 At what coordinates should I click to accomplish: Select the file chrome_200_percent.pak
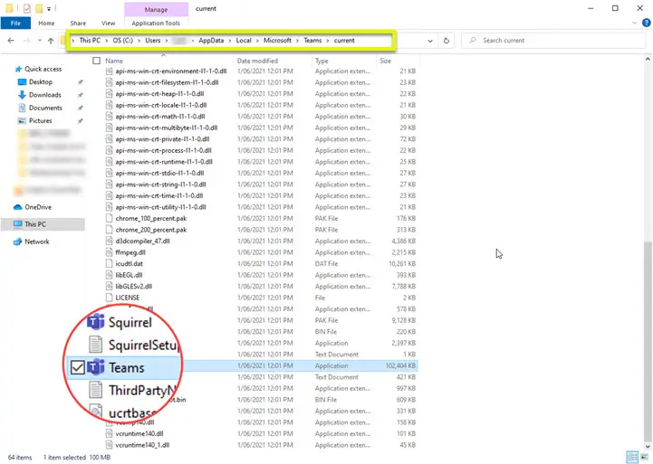pyautogui.click(x=151, y=230)
